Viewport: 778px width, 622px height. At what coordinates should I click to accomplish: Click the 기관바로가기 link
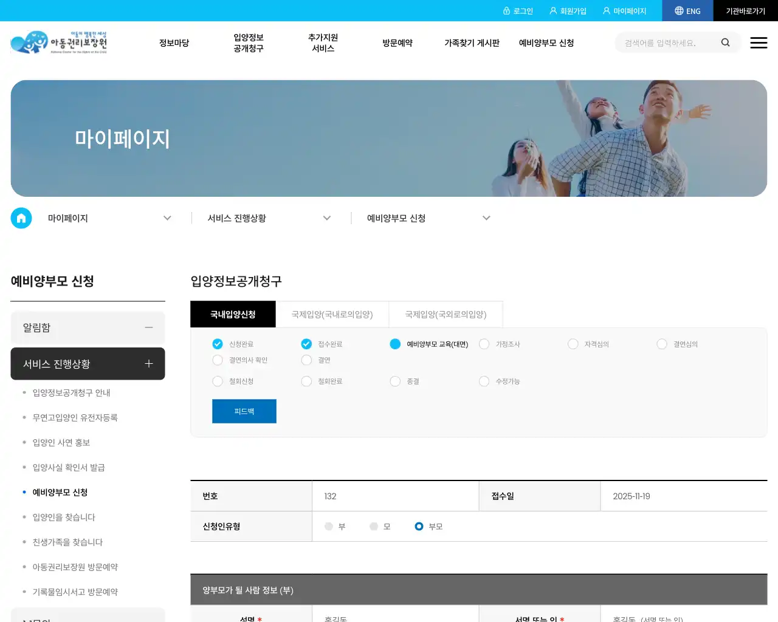[746, 10]
